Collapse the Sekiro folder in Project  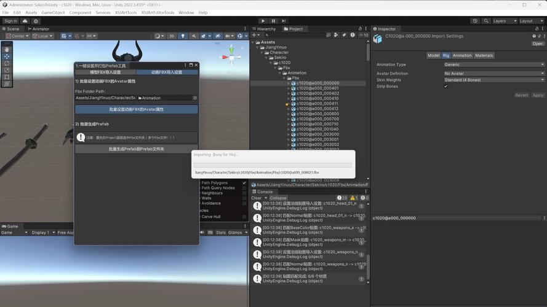tap(267, 58)
